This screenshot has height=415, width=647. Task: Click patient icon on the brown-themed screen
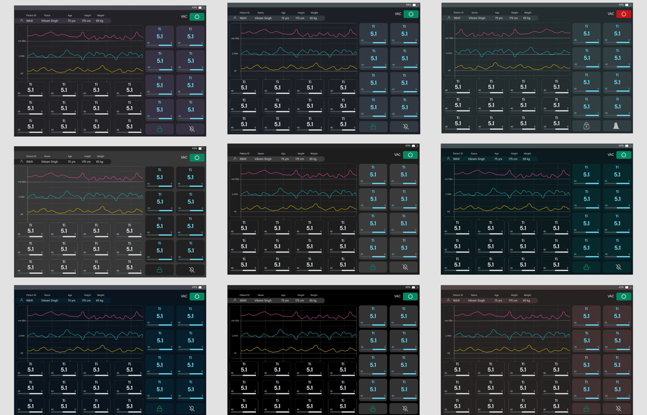coord(448,301)
